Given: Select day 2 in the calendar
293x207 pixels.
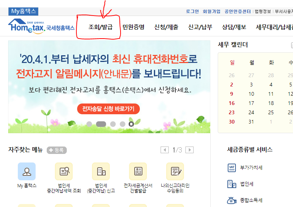Looking at the screenshot, I should coord(231,85).
